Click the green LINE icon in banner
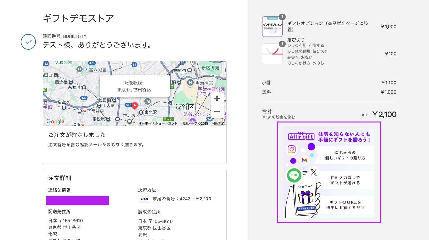The width and height of the screenshot is (429, 240). coord(294,175)
